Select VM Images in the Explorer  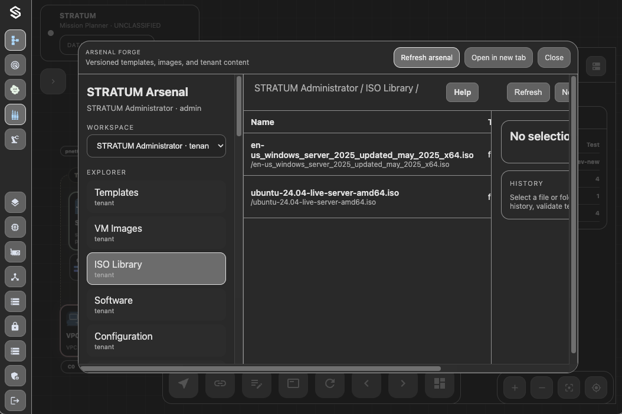click(156, 233)
